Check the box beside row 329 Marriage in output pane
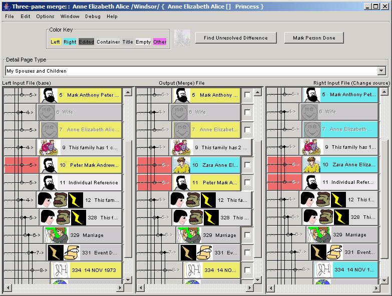Image resolution: width=392 pixels, height=296 pixels. pos(247,235)
